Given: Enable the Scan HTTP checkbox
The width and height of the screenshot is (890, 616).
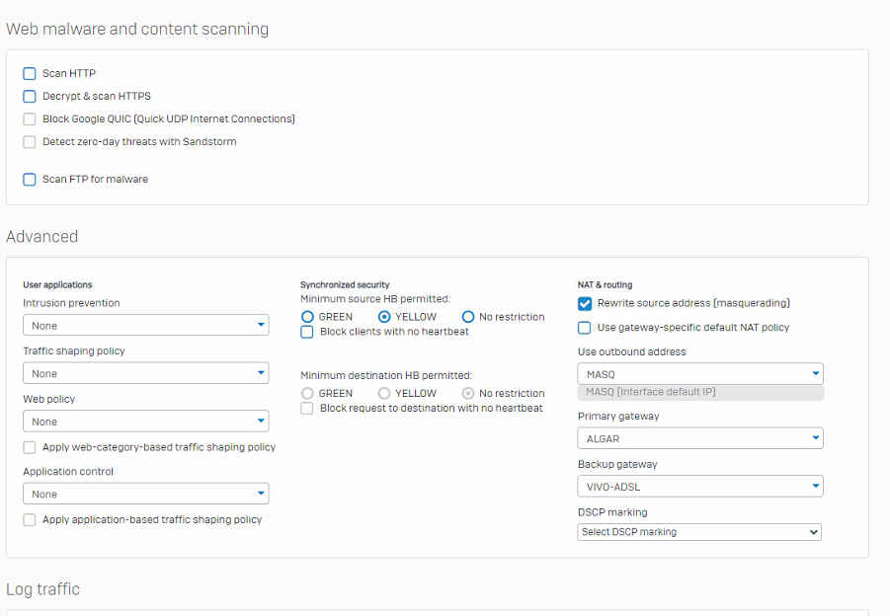Looking at the screenshot, I should click(x=30, y=74).
